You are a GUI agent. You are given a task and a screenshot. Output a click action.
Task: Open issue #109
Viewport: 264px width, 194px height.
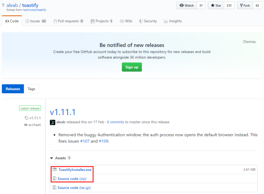(103, 141)
